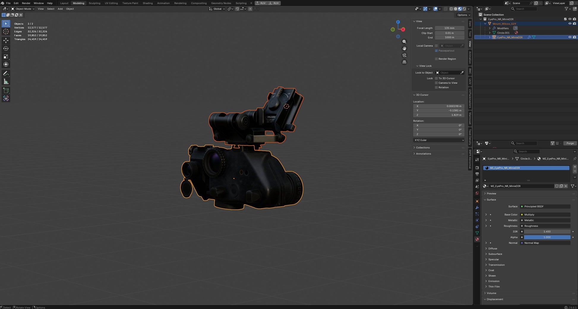Click the upload RUV button
This screenshot has width=578, height=309.
(261, 3)
